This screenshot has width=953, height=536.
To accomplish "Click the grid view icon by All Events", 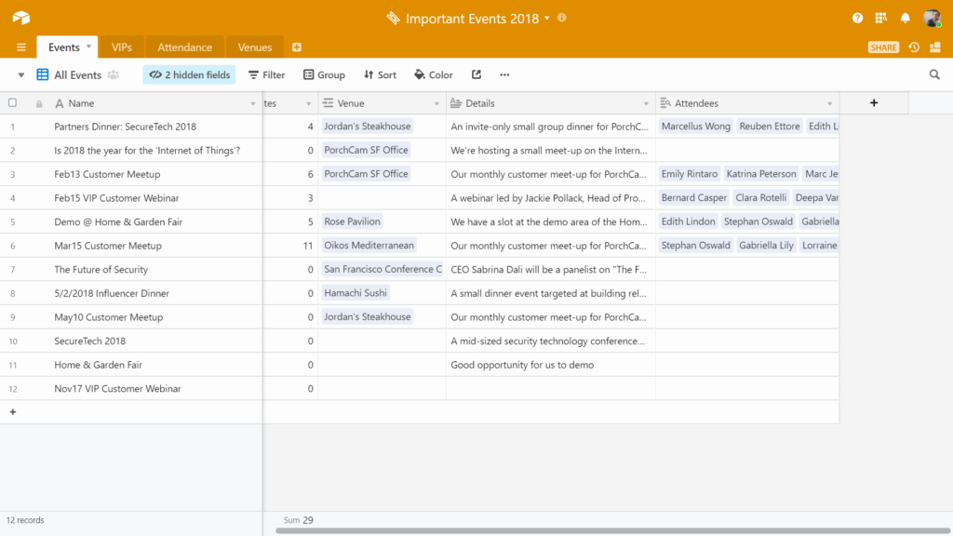I will pyautogui.click(x=43, y=74).
